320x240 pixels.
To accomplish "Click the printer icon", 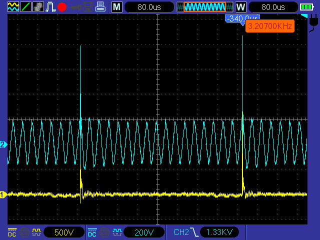I will click(100, 7).
